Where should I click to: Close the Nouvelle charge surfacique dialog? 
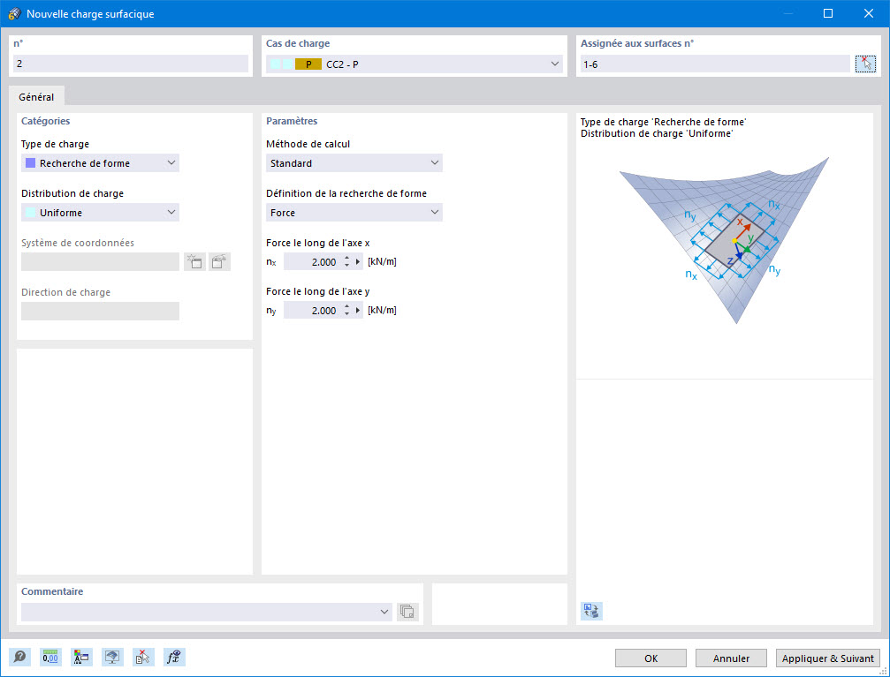[869, 13]
